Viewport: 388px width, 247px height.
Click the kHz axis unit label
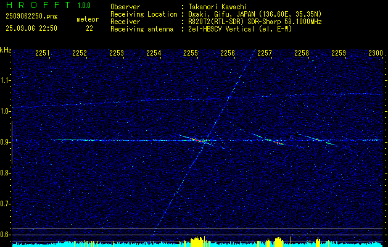pyautogui.click(x=6, y=50)
